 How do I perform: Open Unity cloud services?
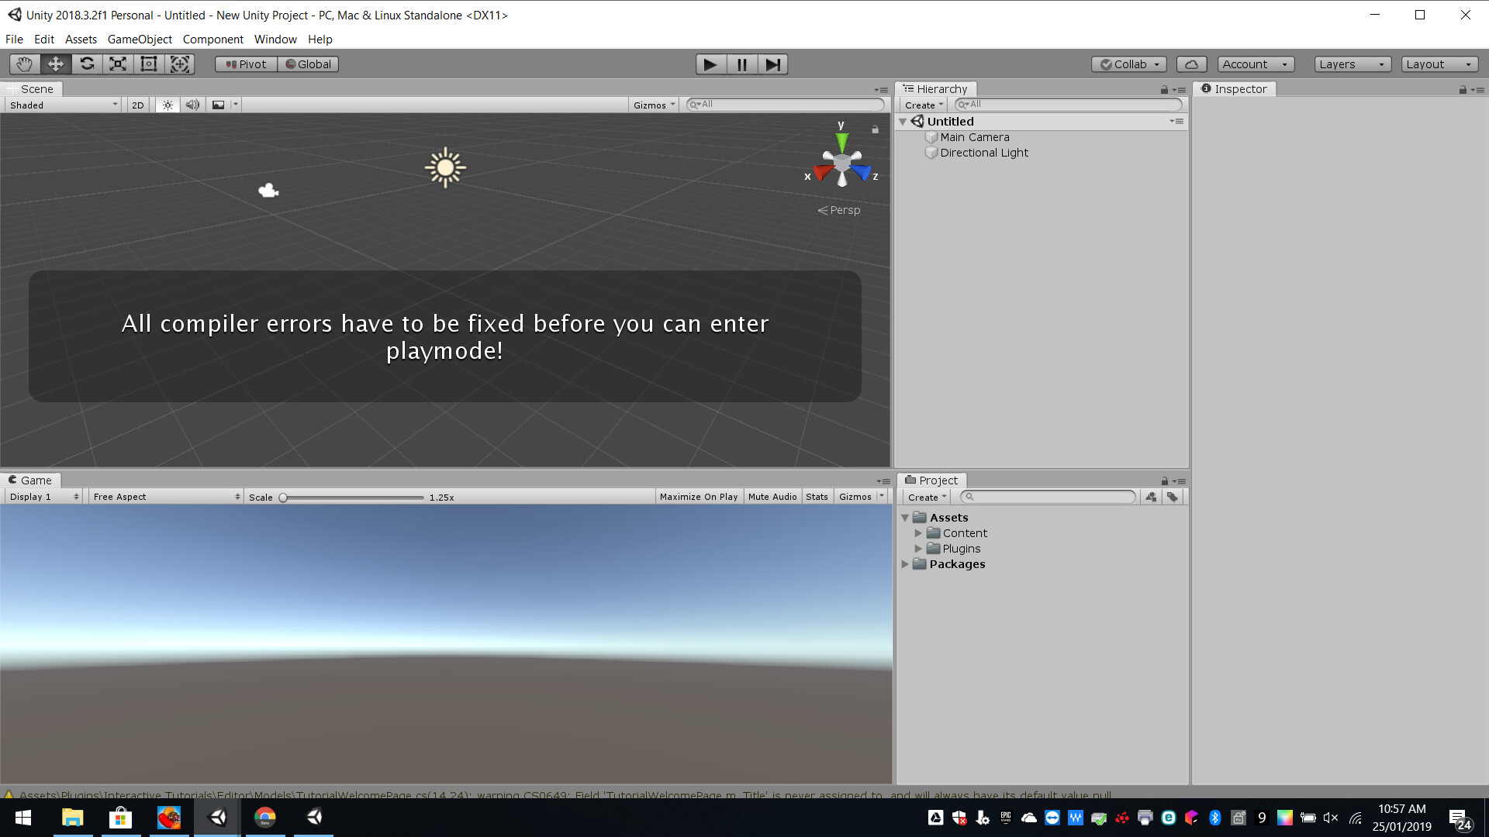(x=1191, y=64)
